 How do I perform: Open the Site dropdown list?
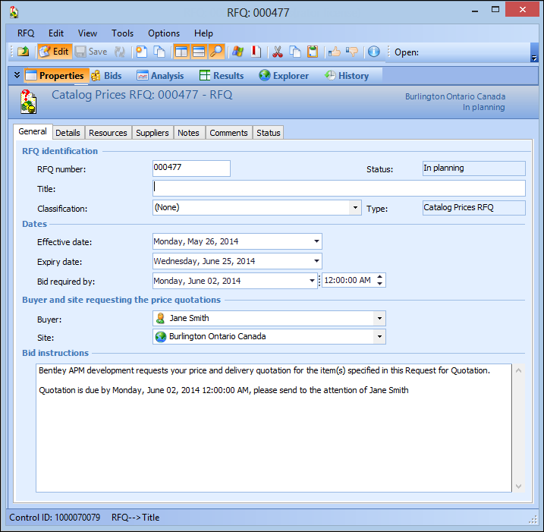379,337
